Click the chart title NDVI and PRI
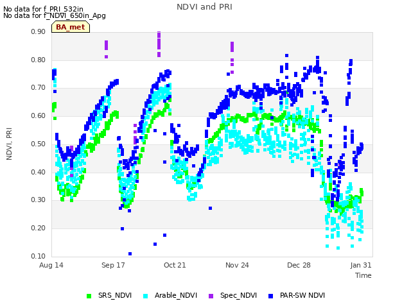 204,7
